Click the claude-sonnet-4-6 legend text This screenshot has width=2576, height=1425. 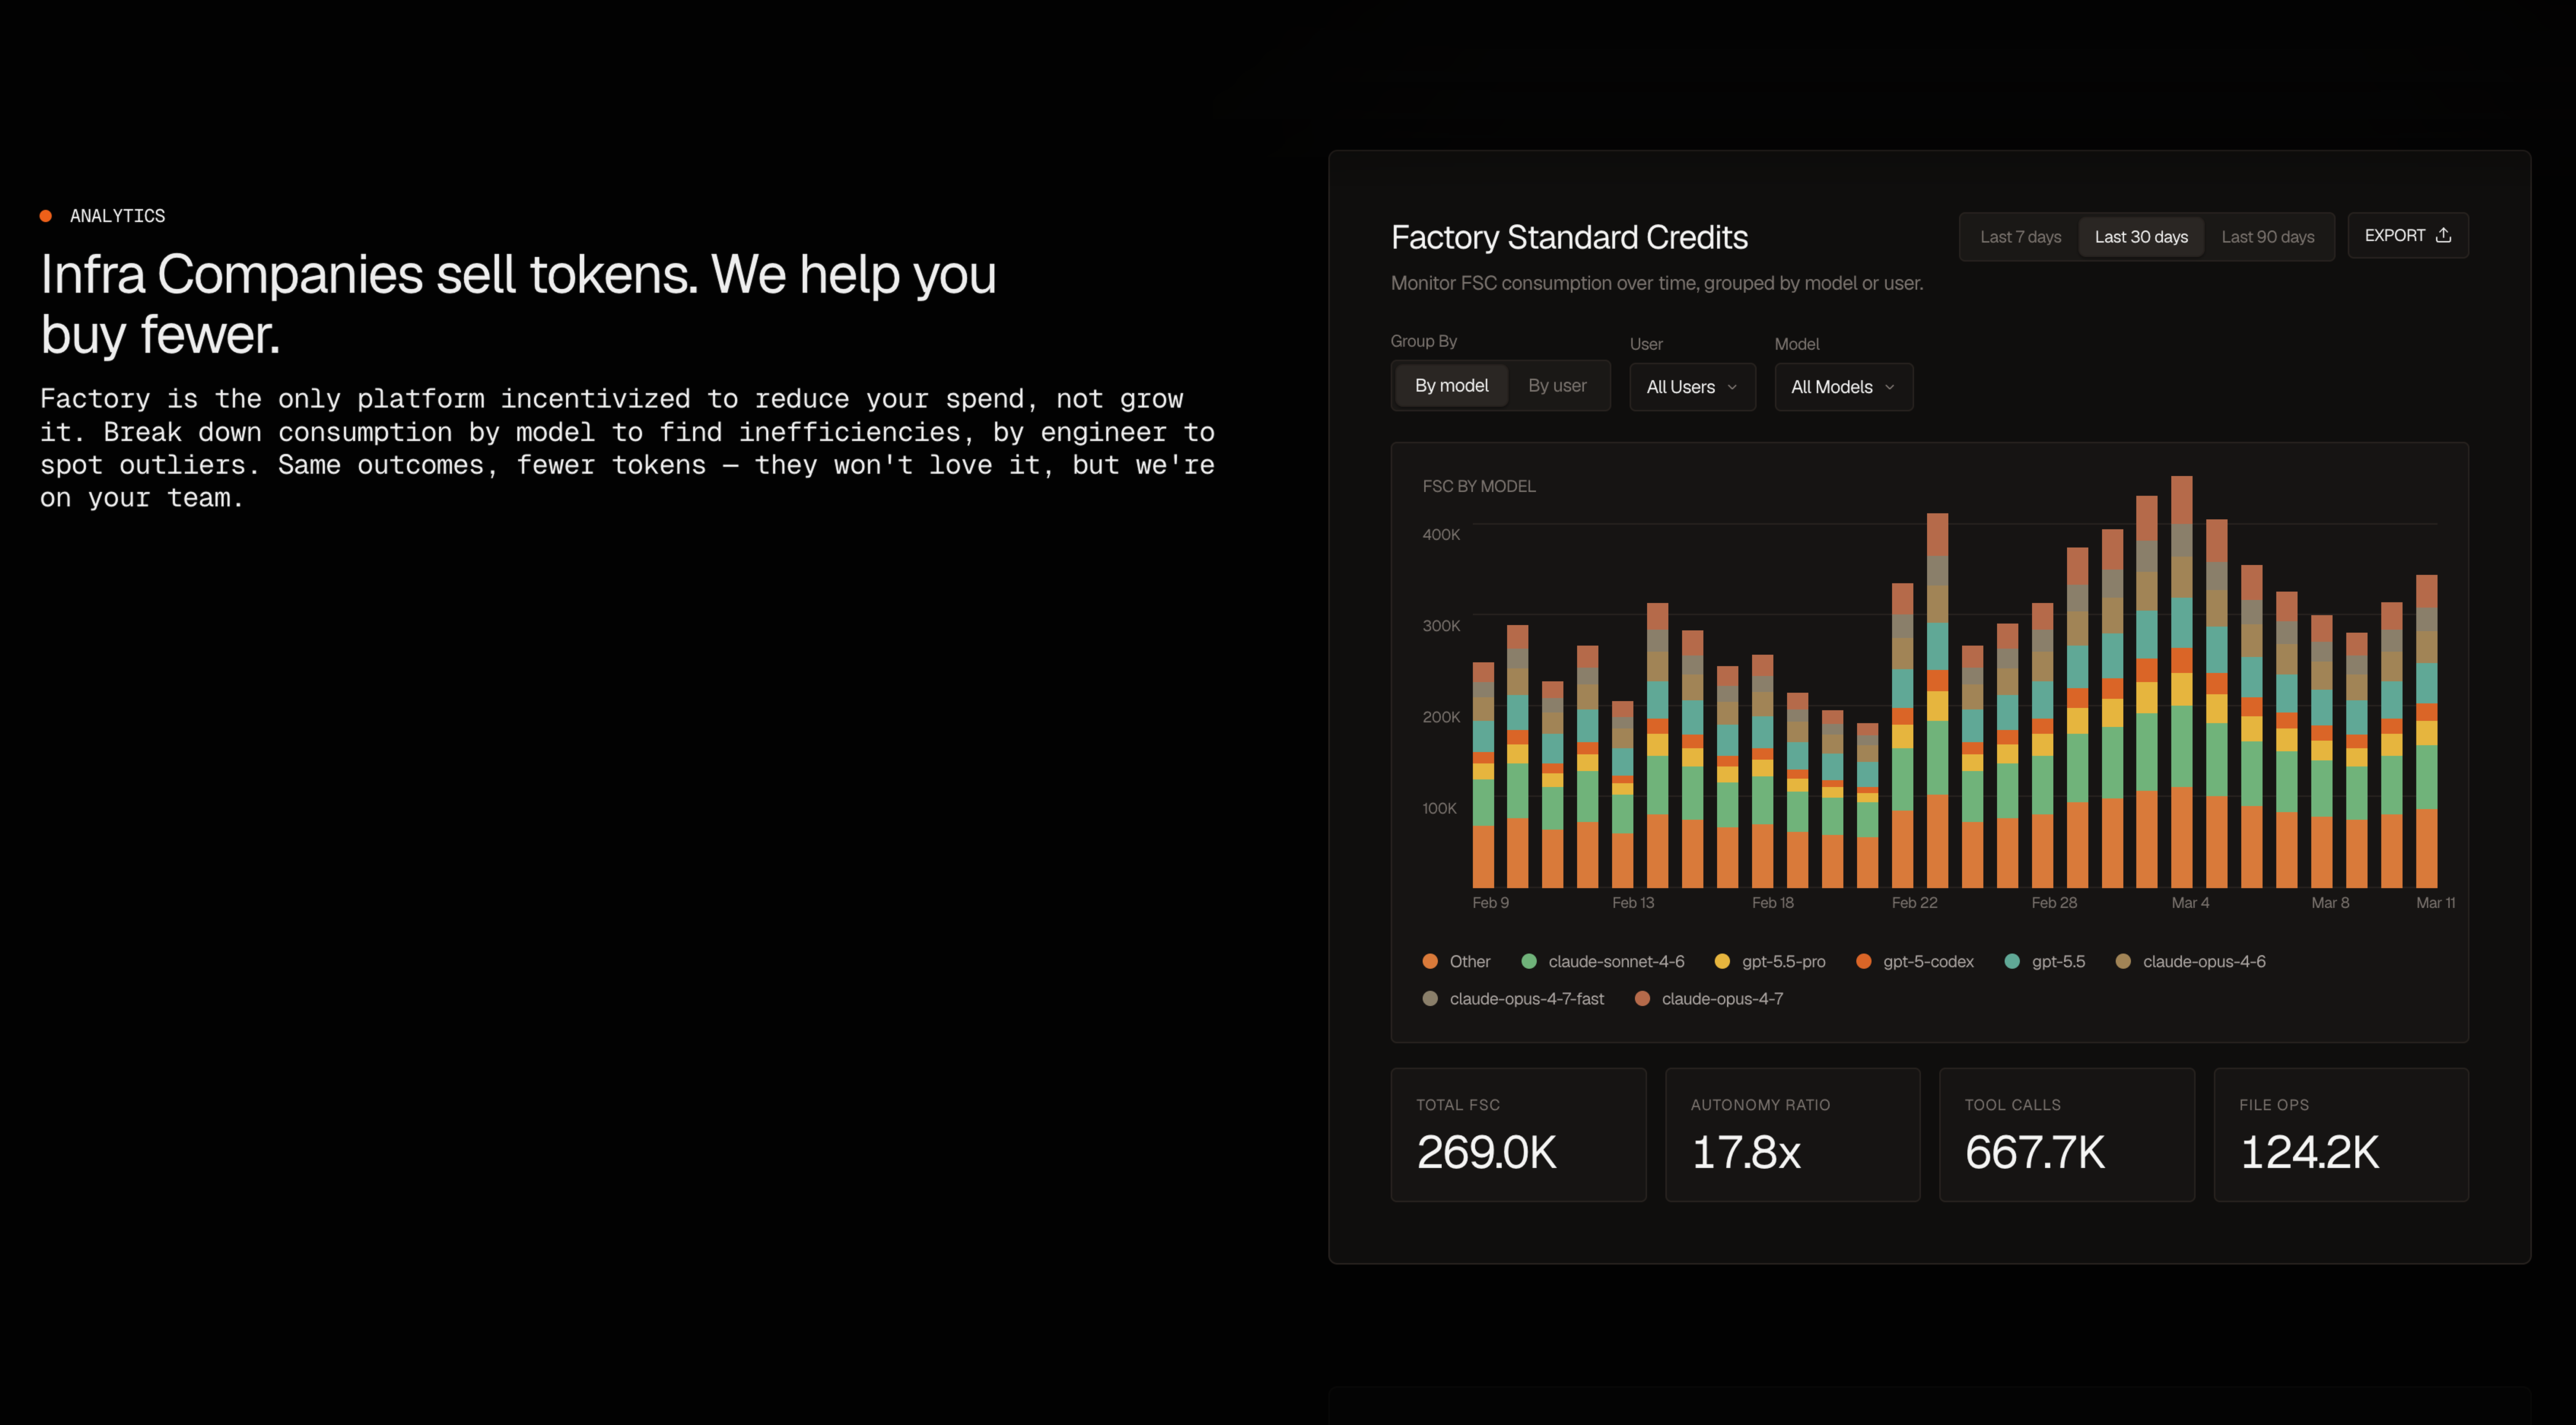[x=1616, y=961]
